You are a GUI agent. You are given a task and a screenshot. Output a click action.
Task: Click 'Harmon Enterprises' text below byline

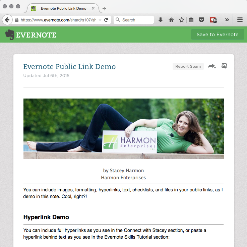click(123, 178)
